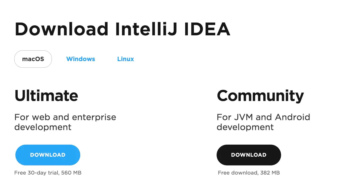The height and width of the screenshot is (187, 353).
Task: Click the '560 MB' file size text
Action: point(71,173)
